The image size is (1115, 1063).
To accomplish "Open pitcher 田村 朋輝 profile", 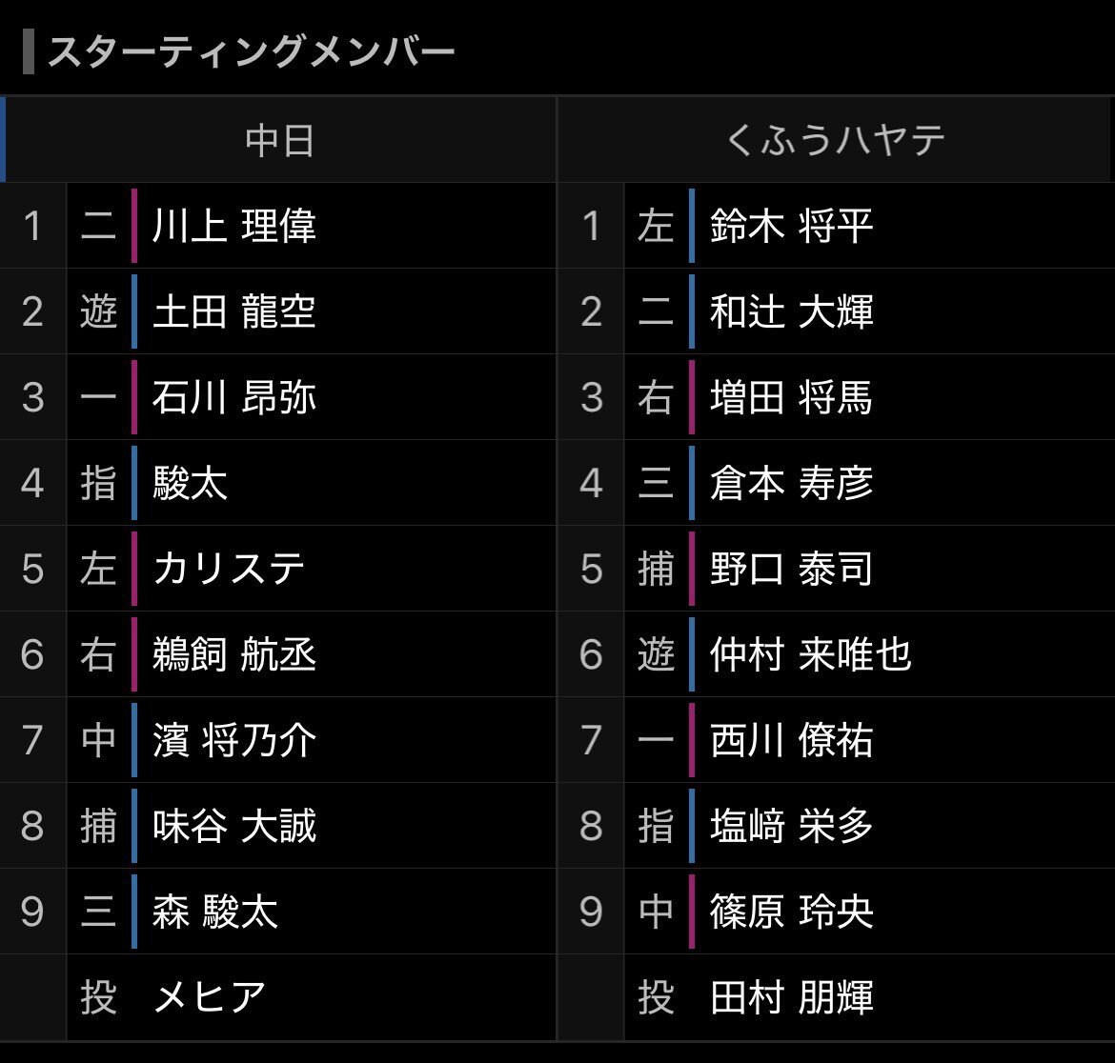I will point(791,997).
